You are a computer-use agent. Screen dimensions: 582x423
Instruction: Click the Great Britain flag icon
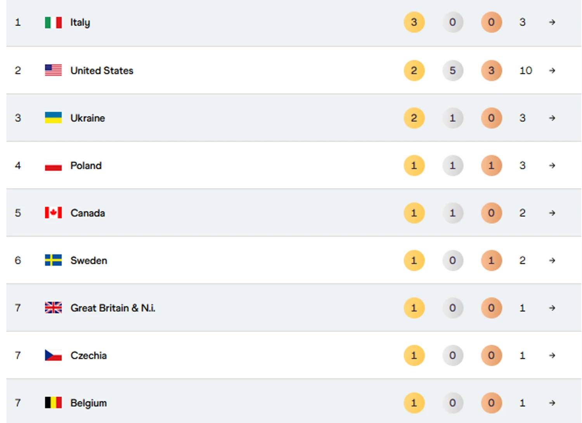pyautogui.click(x=53, y=308)
